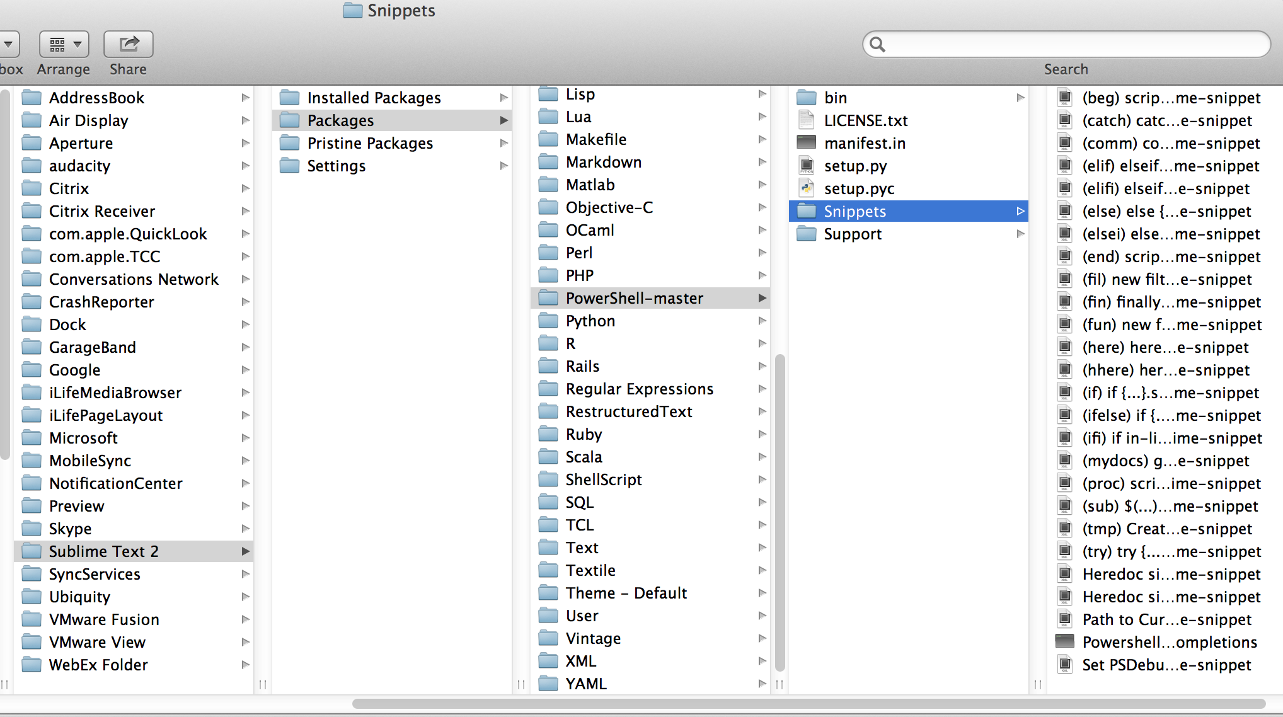Click the magnifying glass search icon
Viewport: 1283px width, 717px height.
[877, 44]
